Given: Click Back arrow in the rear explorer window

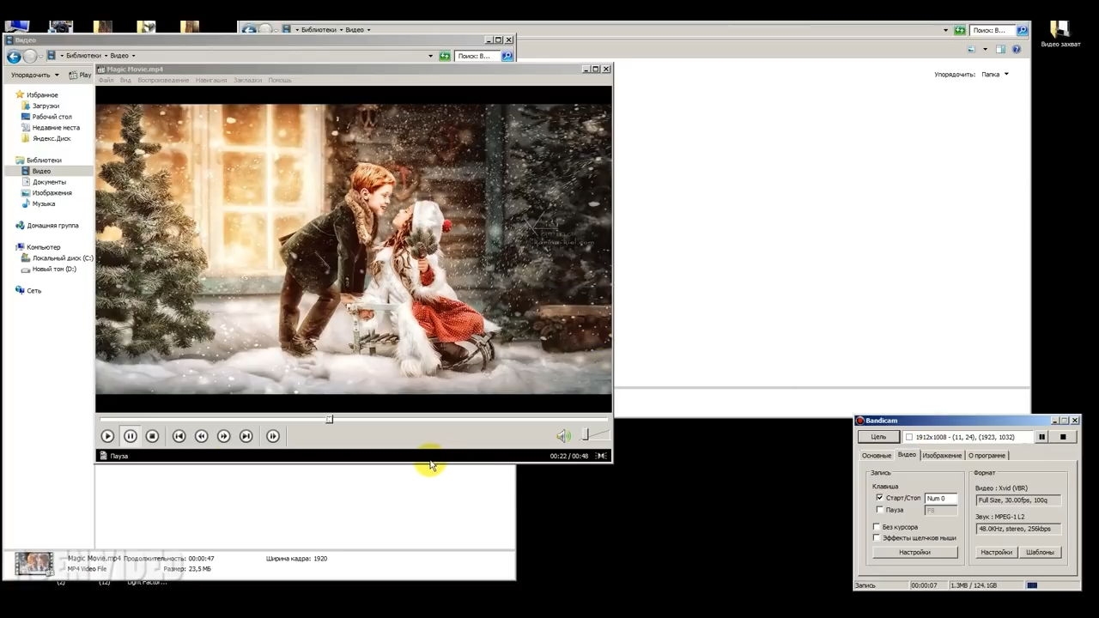Looking at the screenshot, I should 249,30.
